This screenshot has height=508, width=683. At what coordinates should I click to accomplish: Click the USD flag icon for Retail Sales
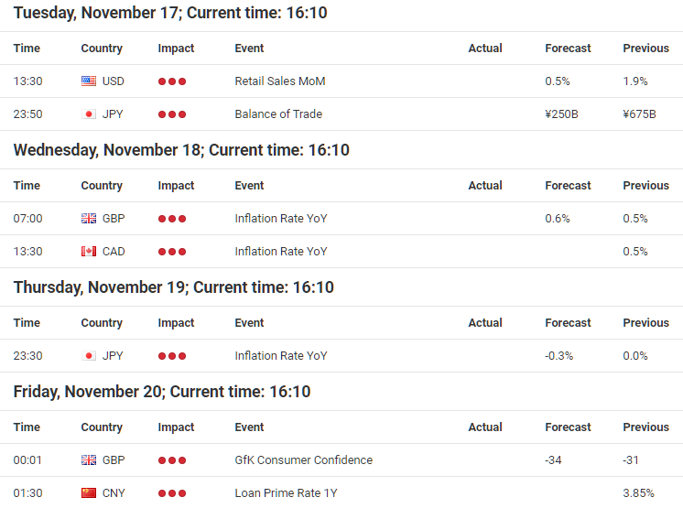click(x=89, y=81)
